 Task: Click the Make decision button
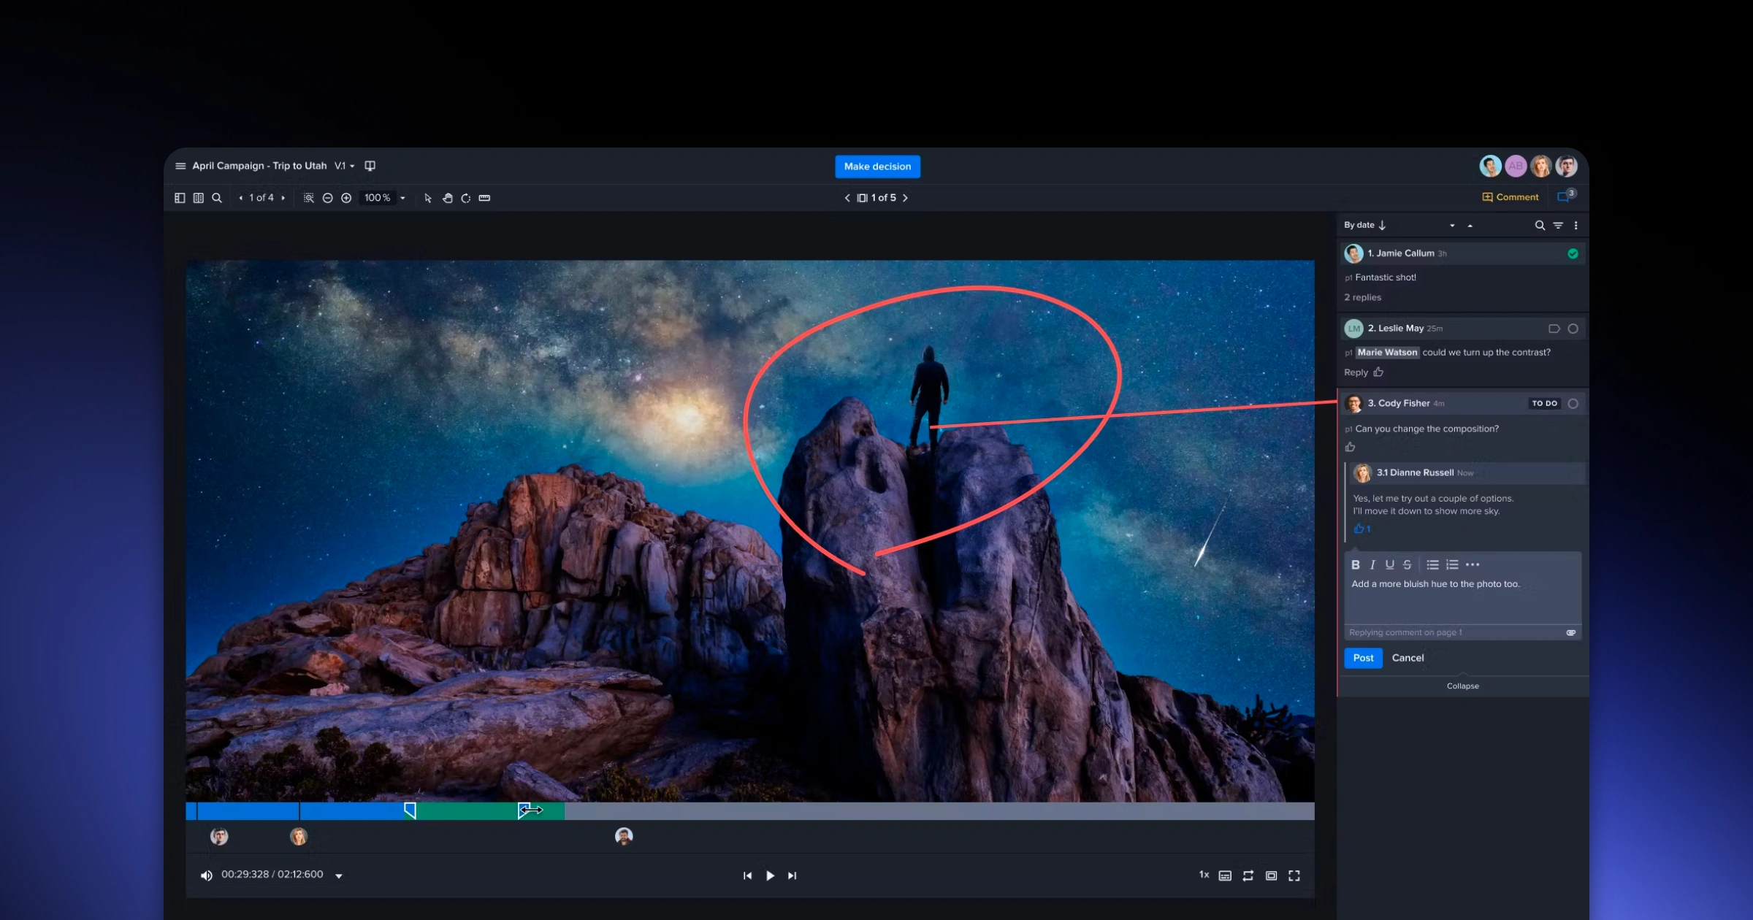[x=877, y=166]
